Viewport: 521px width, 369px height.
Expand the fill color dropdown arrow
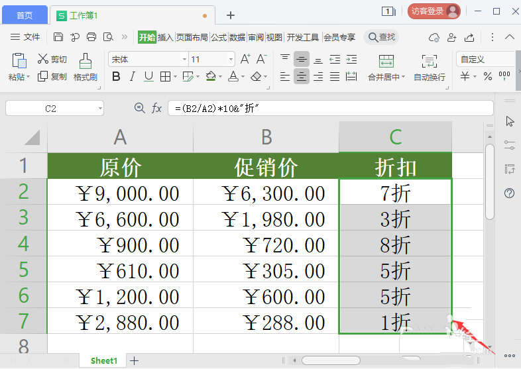(x=220, y=77)
